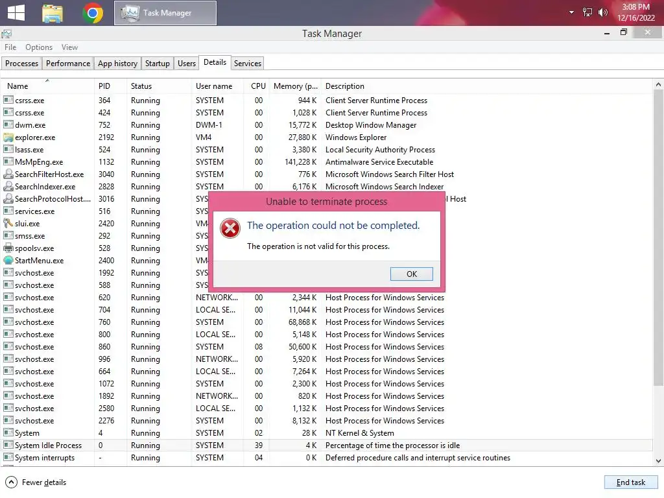664x498 pixels.
Task: Sort by the Memory column header
Action: tap(296, 86)
